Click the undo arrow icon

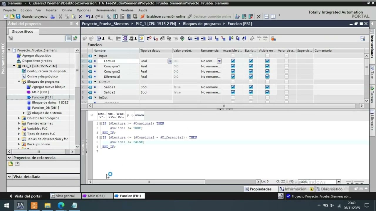(88, 16)
